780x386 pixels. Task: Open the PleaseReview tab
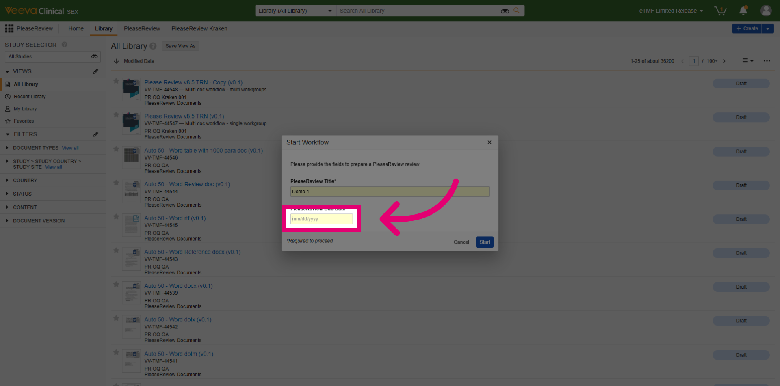142,28
